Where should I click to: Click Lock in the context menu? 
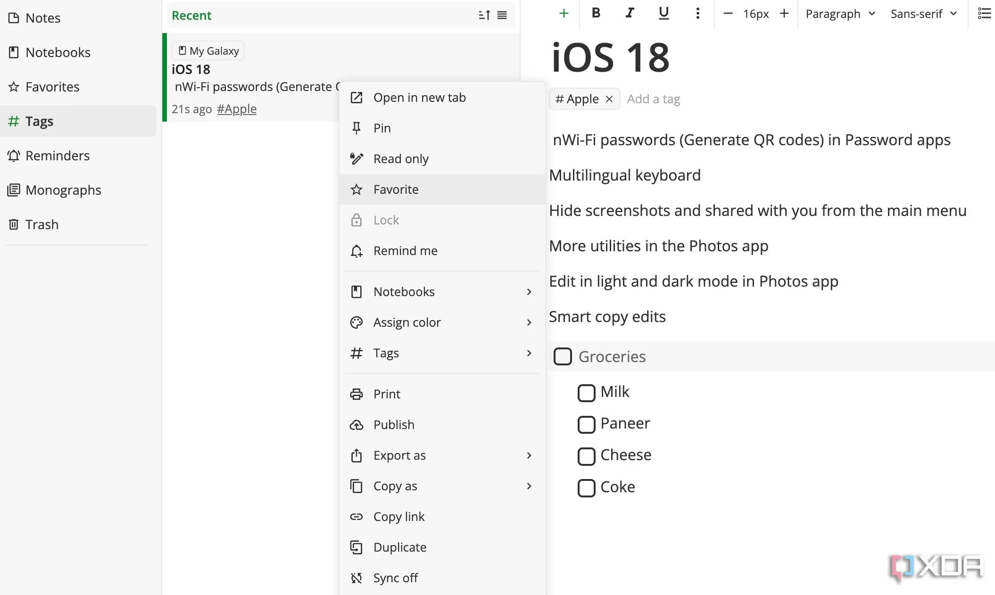[442, 220]
